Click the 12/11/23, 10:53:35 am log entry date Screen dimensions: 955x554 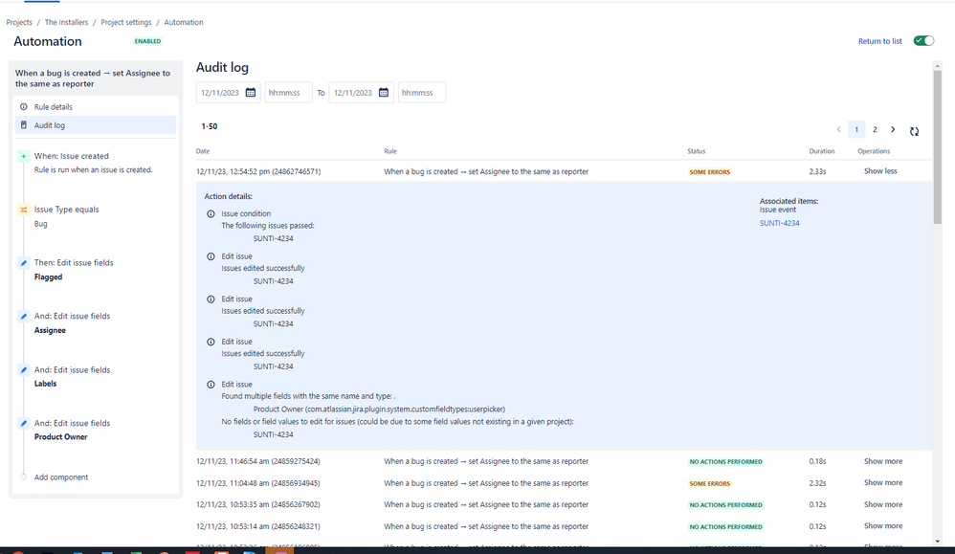[x=257, y=504]
